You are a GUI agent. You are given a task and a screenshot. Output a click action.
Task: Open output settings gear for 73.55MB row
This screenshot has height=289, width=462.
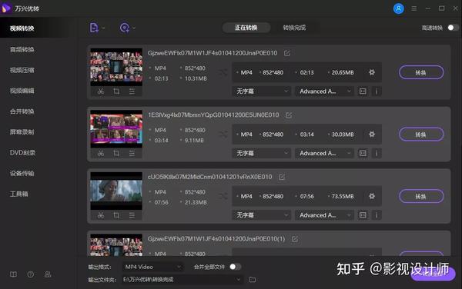[372, 196]
